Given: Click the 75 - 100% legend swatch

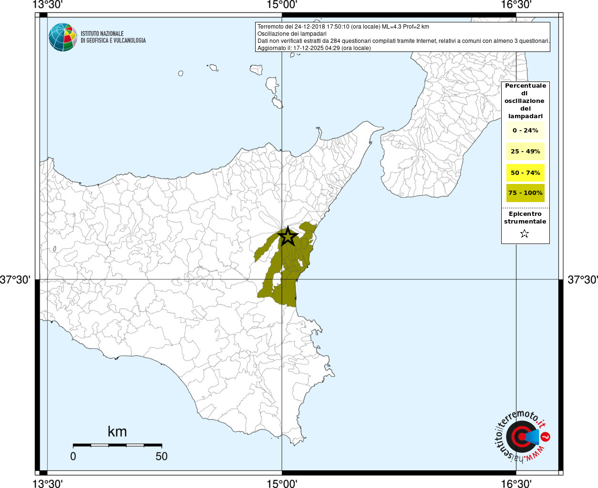Looking at the screenshot, I should coord(526,193).
